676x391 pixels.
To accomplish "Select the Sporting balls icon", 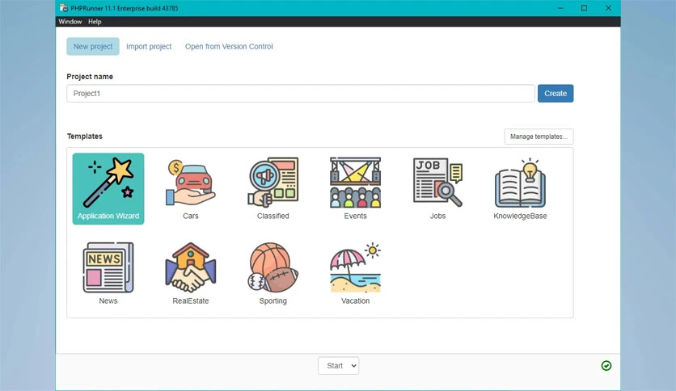I will click(273, 267).
